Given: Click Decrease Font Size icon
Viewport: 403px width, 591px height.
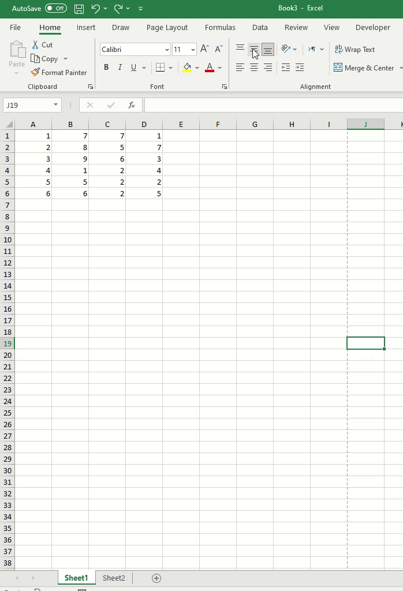Looking at the screenshot, I should [x=219, y=48].
